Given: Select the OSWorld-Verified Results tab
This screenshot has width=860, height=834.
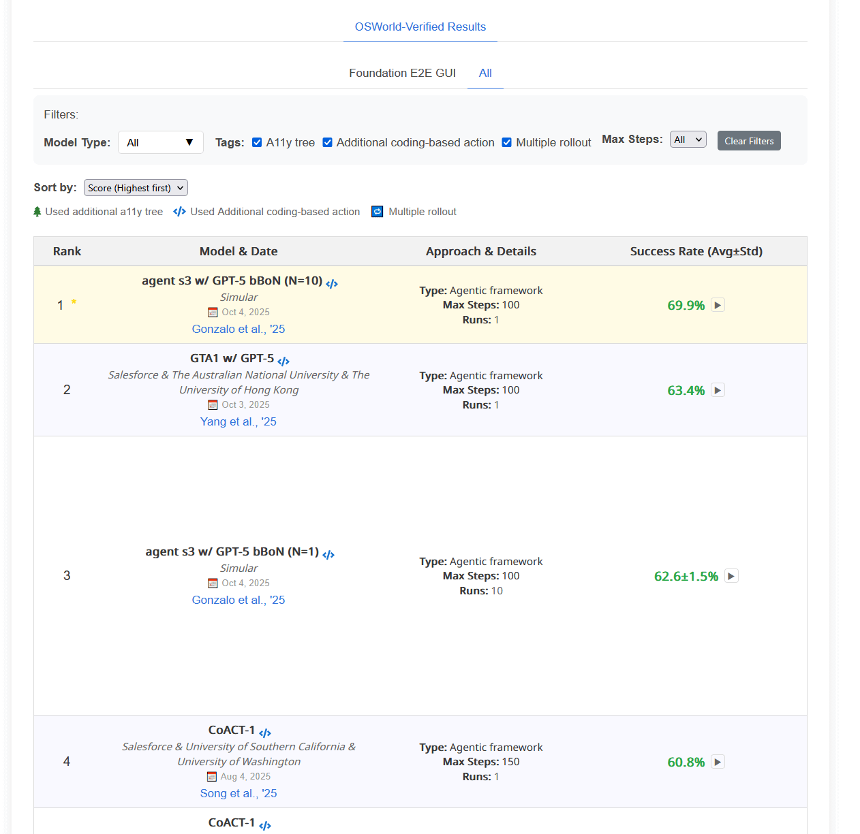Looking at the screenshot, I should (x=420, y=27).
